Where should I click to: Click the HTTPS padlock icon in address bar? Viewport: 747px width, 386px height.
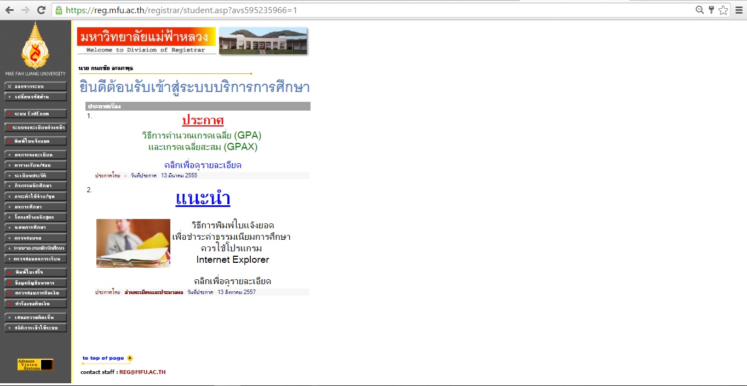coord(58,9)
